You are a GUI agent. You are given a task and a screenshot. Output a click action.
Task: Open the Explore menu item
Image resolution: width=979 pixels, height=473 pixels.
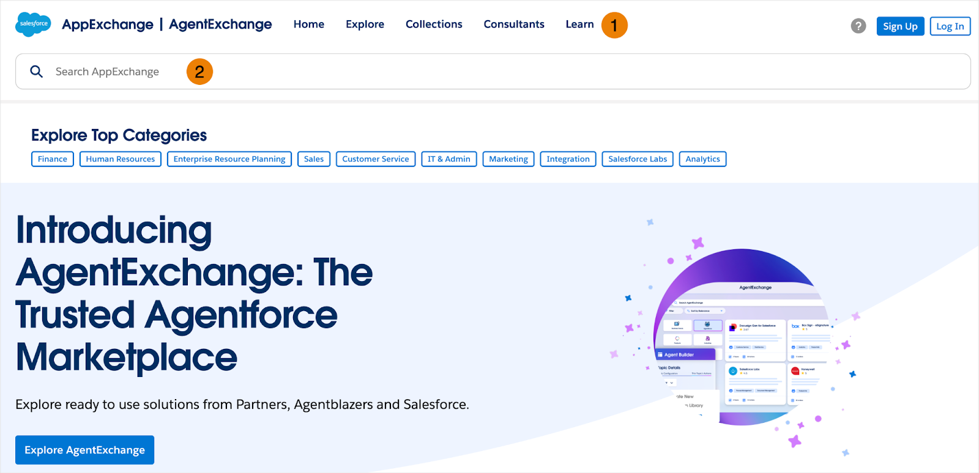tap(365, 24)
